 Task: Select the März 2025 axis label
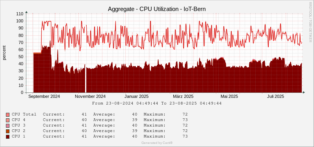click(x=183, y=96)
